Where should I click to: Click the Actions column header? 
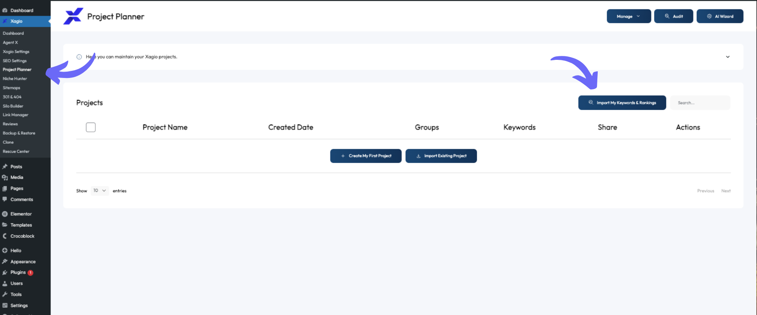click(x=688, y=127)
